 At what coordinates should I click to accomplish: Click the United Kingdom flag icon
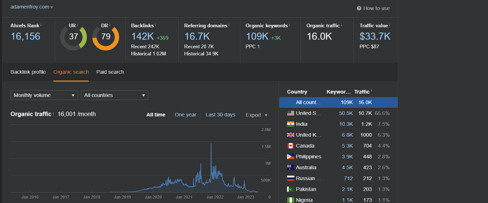[x=290, y=135]
